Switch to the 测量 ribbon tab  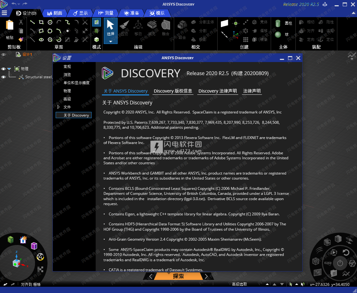point(106,13)
